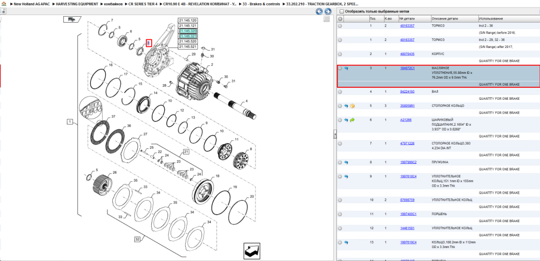Click the 'Поз.' column header
Viewport: 540px width, 261px height.
coord(376,19)
